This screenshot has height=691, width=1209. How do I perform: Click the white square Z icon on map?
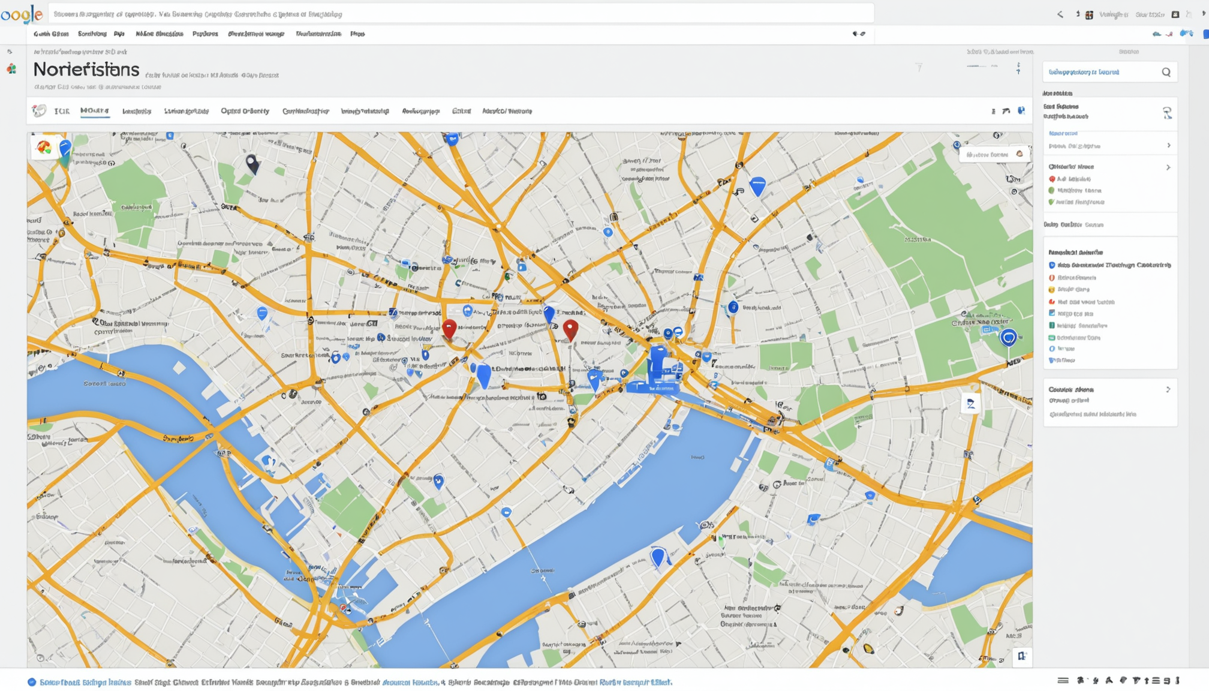click(x=970, y=404)
